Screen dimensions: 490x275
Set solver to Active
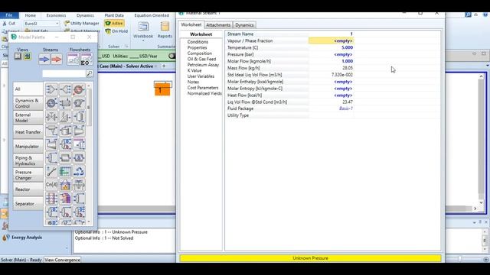114,23
